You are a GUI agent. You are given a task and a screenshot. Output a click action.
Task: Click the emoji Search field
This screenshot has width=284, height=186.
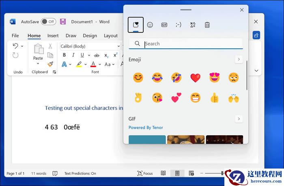191,44
